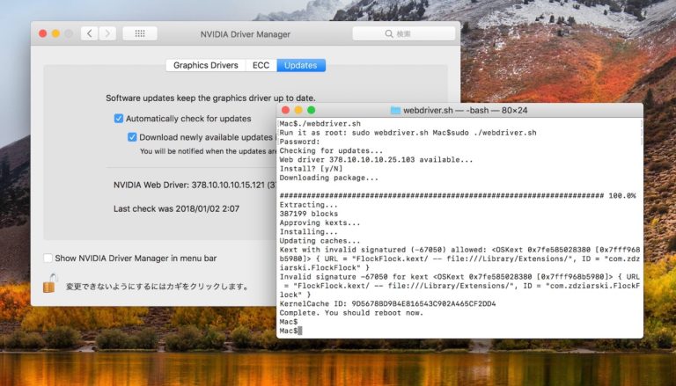Viewport: 676px width, 386px height.
Task: Select the Updates tab
Action: [300, 65]
